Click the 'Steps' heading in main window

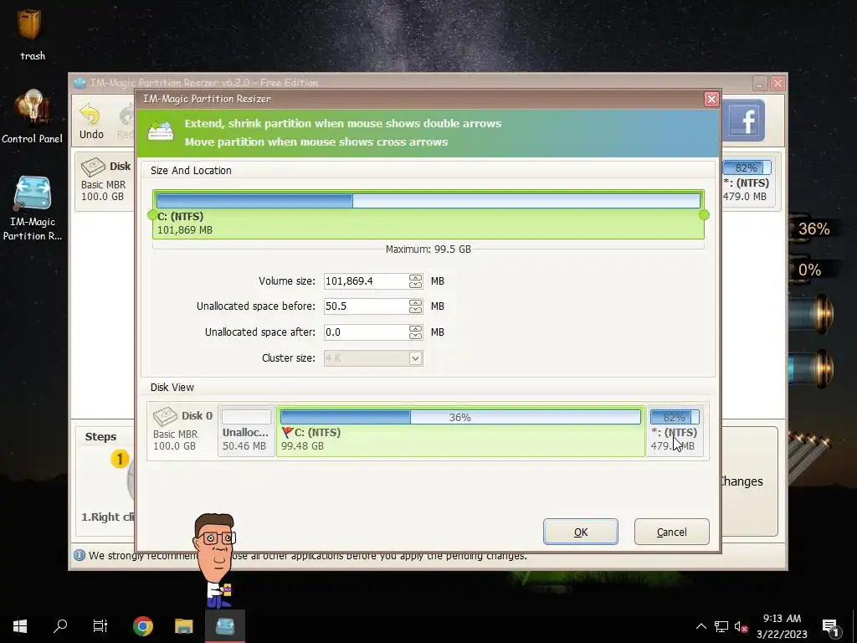(x=100, y=436)
